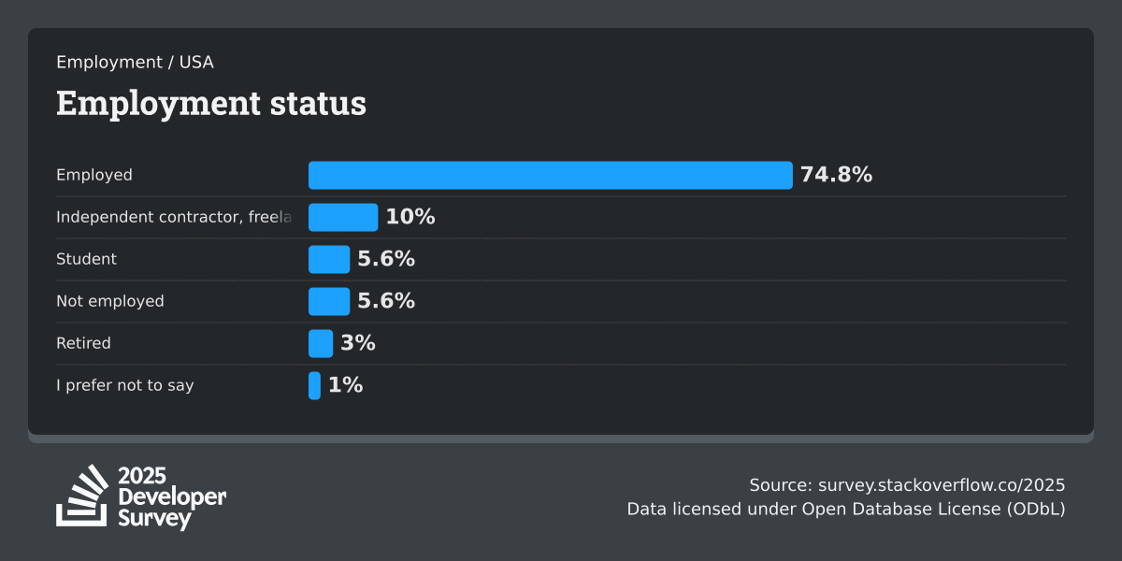Click the "Not employed" row label
1122x561 pixels.
tap(110, 301)
